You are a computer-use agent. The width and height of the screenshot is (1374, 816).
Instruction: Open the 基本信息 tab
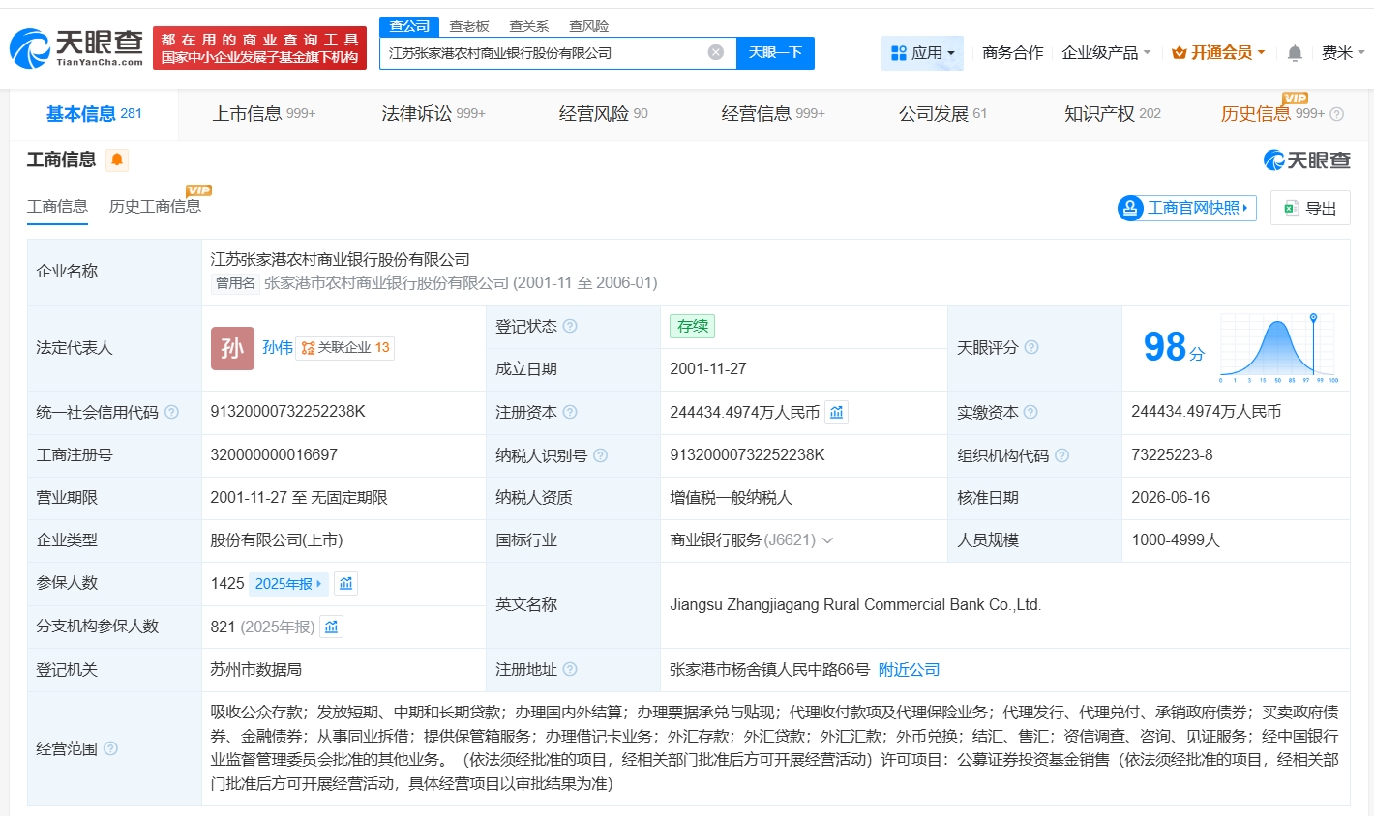(94, 114)
